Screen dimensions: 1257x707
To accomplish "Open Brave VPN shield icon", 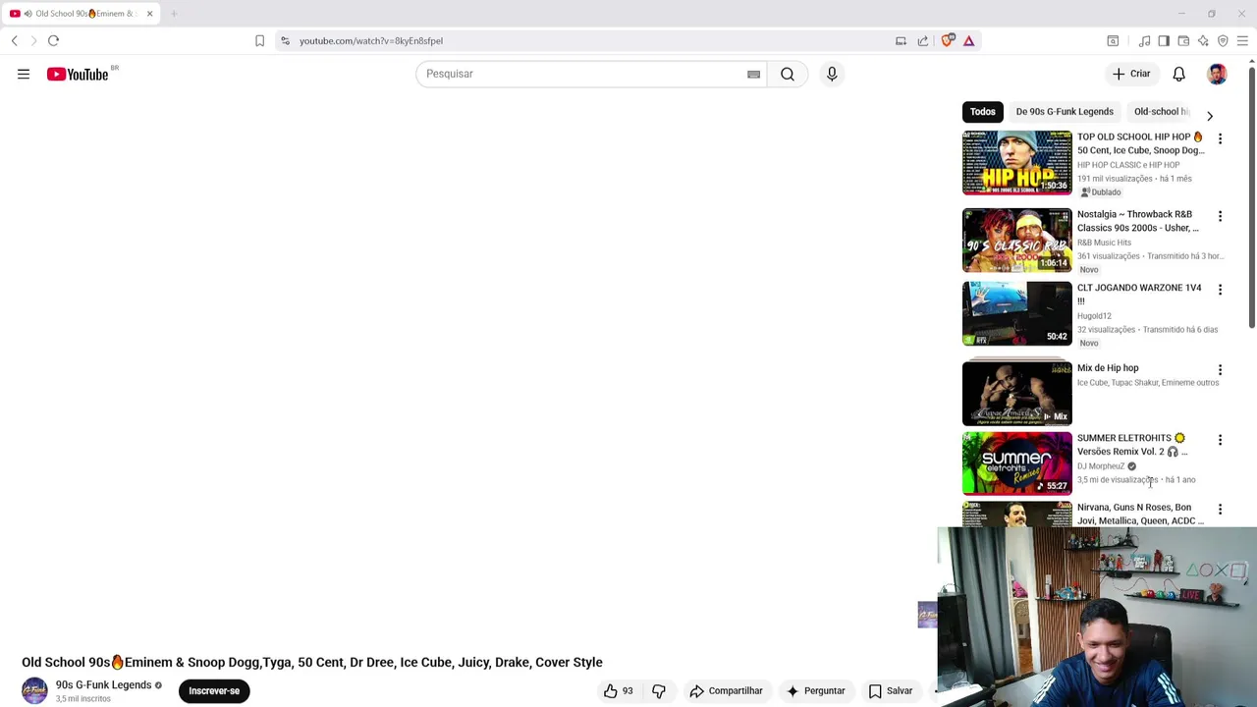I will pyautogui.click(x=1223, y=40).
